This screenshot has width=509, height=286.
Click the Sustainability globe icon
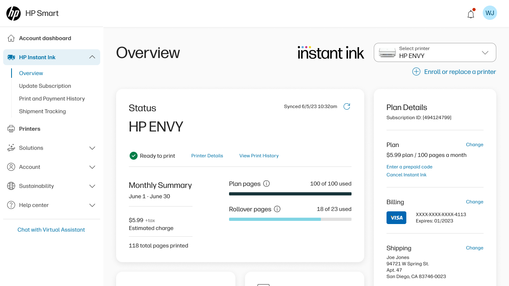pyautogui.click(x=11, y=186)
